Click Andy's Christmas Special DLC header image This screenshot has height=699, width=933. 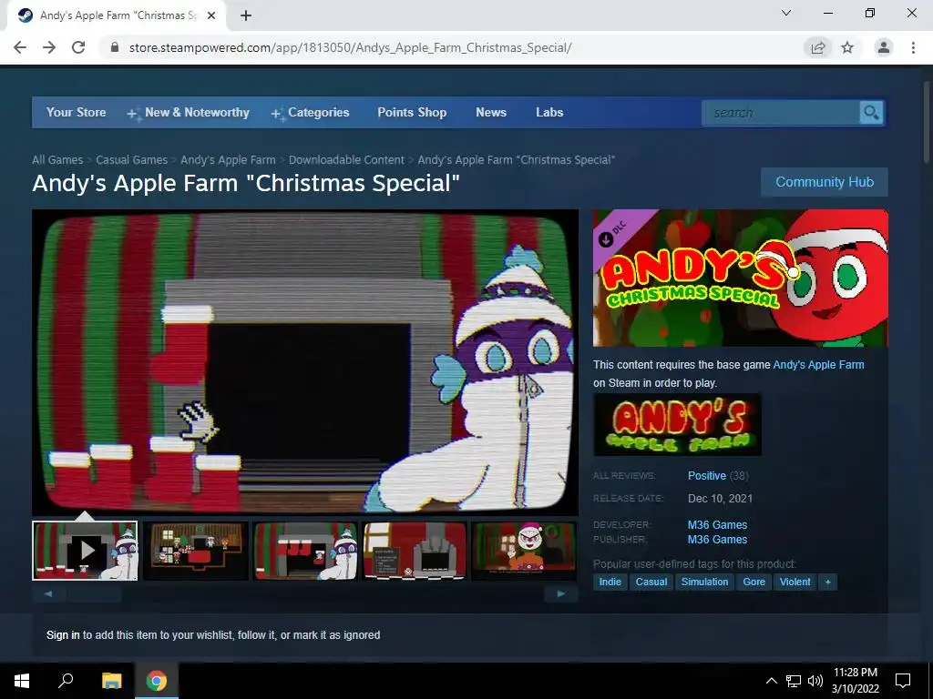coord(740,278)
